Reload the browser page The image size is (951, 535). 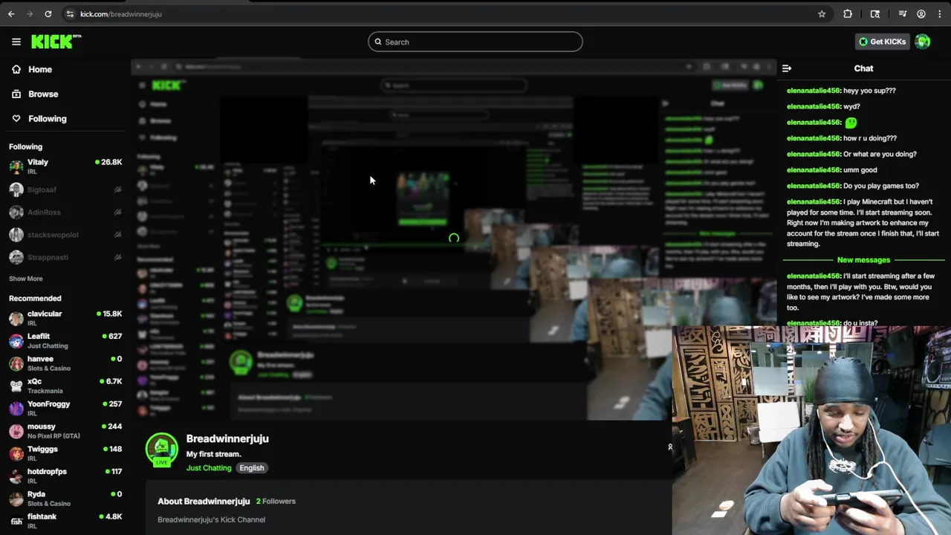[48, 14]
